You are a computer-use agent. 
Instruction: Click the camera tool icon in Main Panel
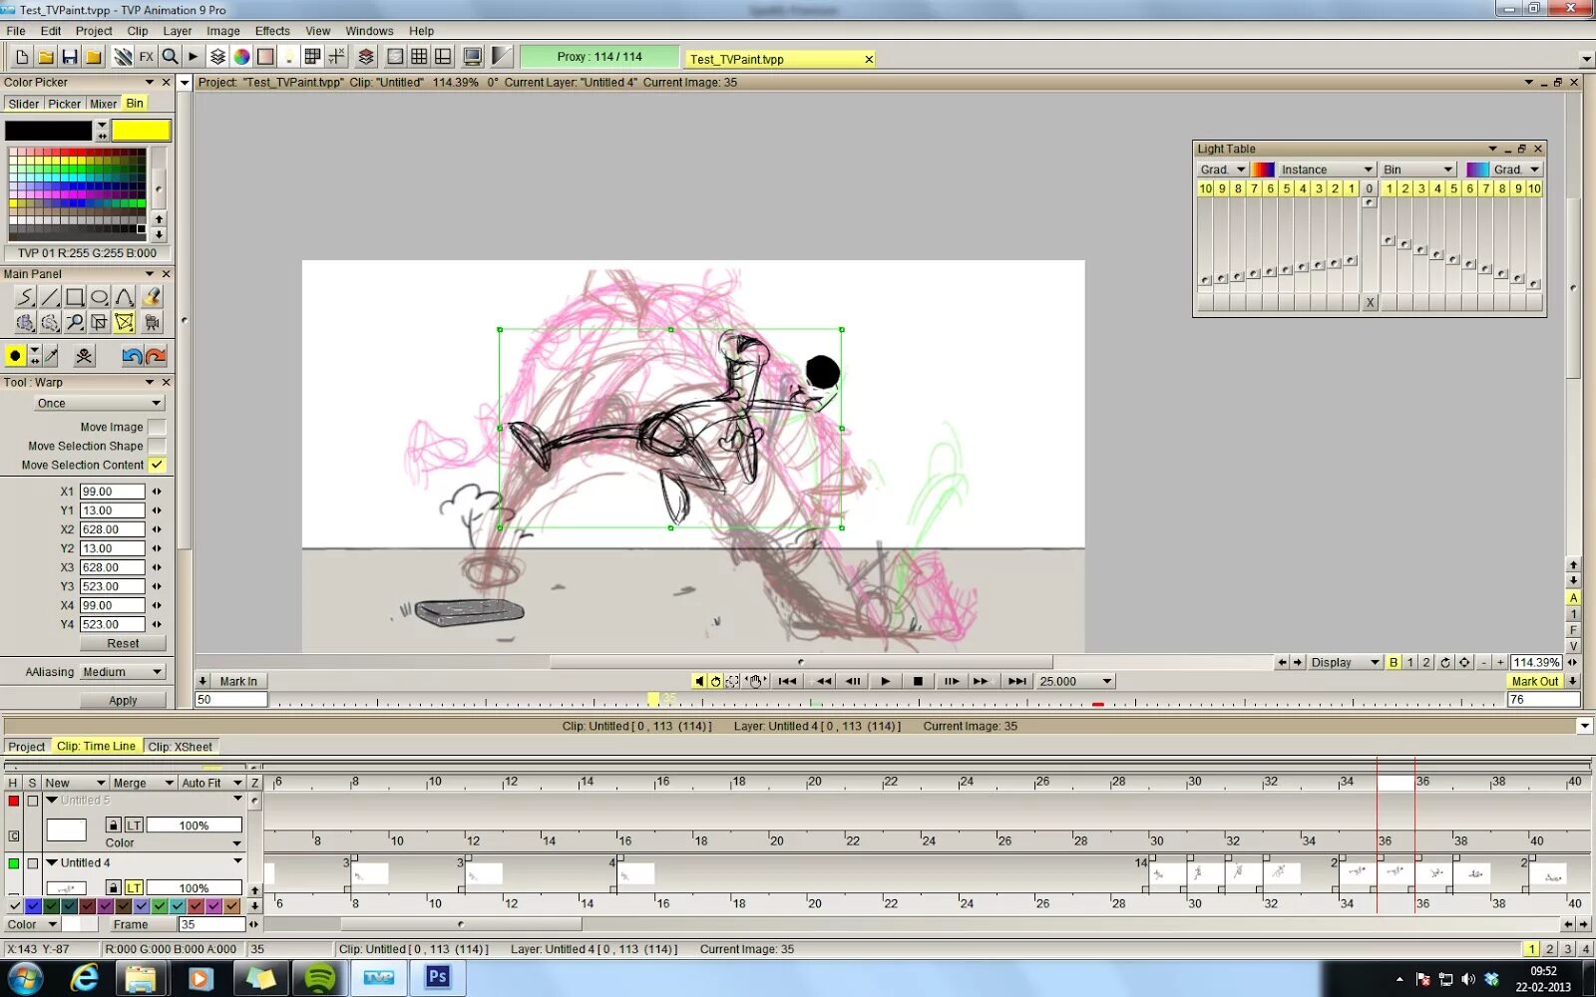(x=152, y=322)
